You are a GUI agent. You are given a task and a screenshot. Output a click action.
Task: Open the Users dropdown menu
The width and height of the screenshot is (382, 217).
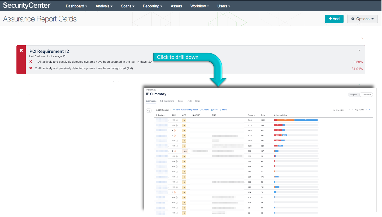coord(224,6)
